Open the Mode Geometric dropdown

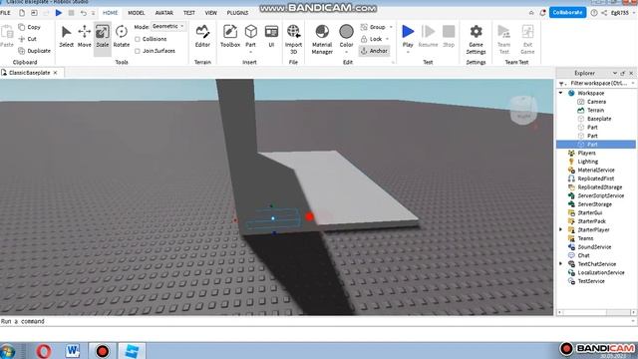pyautogui.click(x=168, y=27)
